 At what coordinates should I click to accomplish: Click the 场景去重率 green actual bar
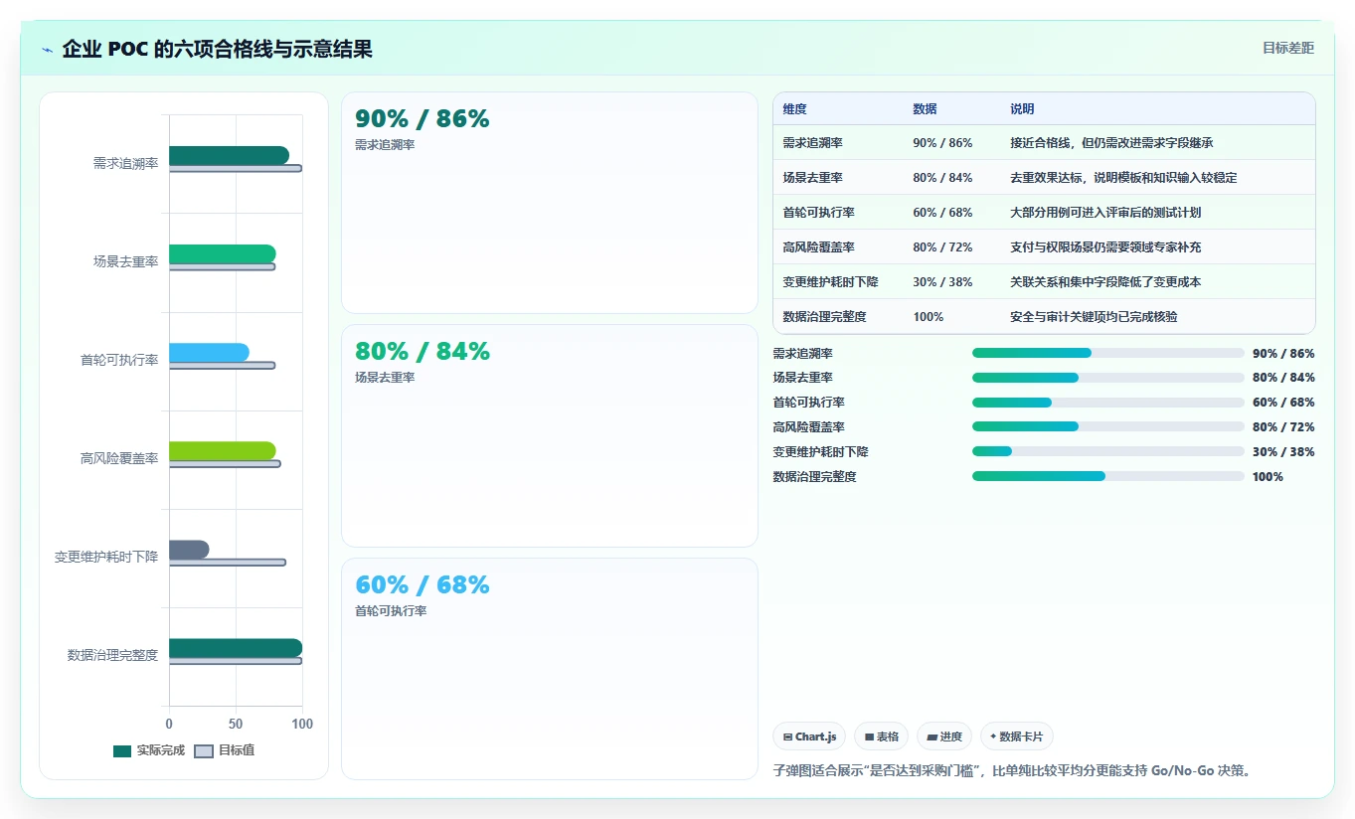(222, 253)
